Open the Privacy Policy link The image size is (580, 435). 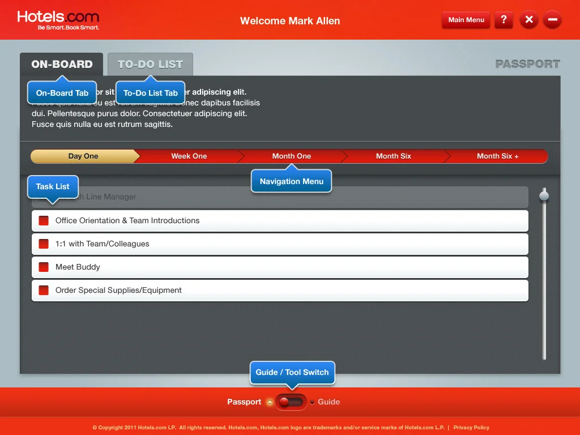coord(471,427)
